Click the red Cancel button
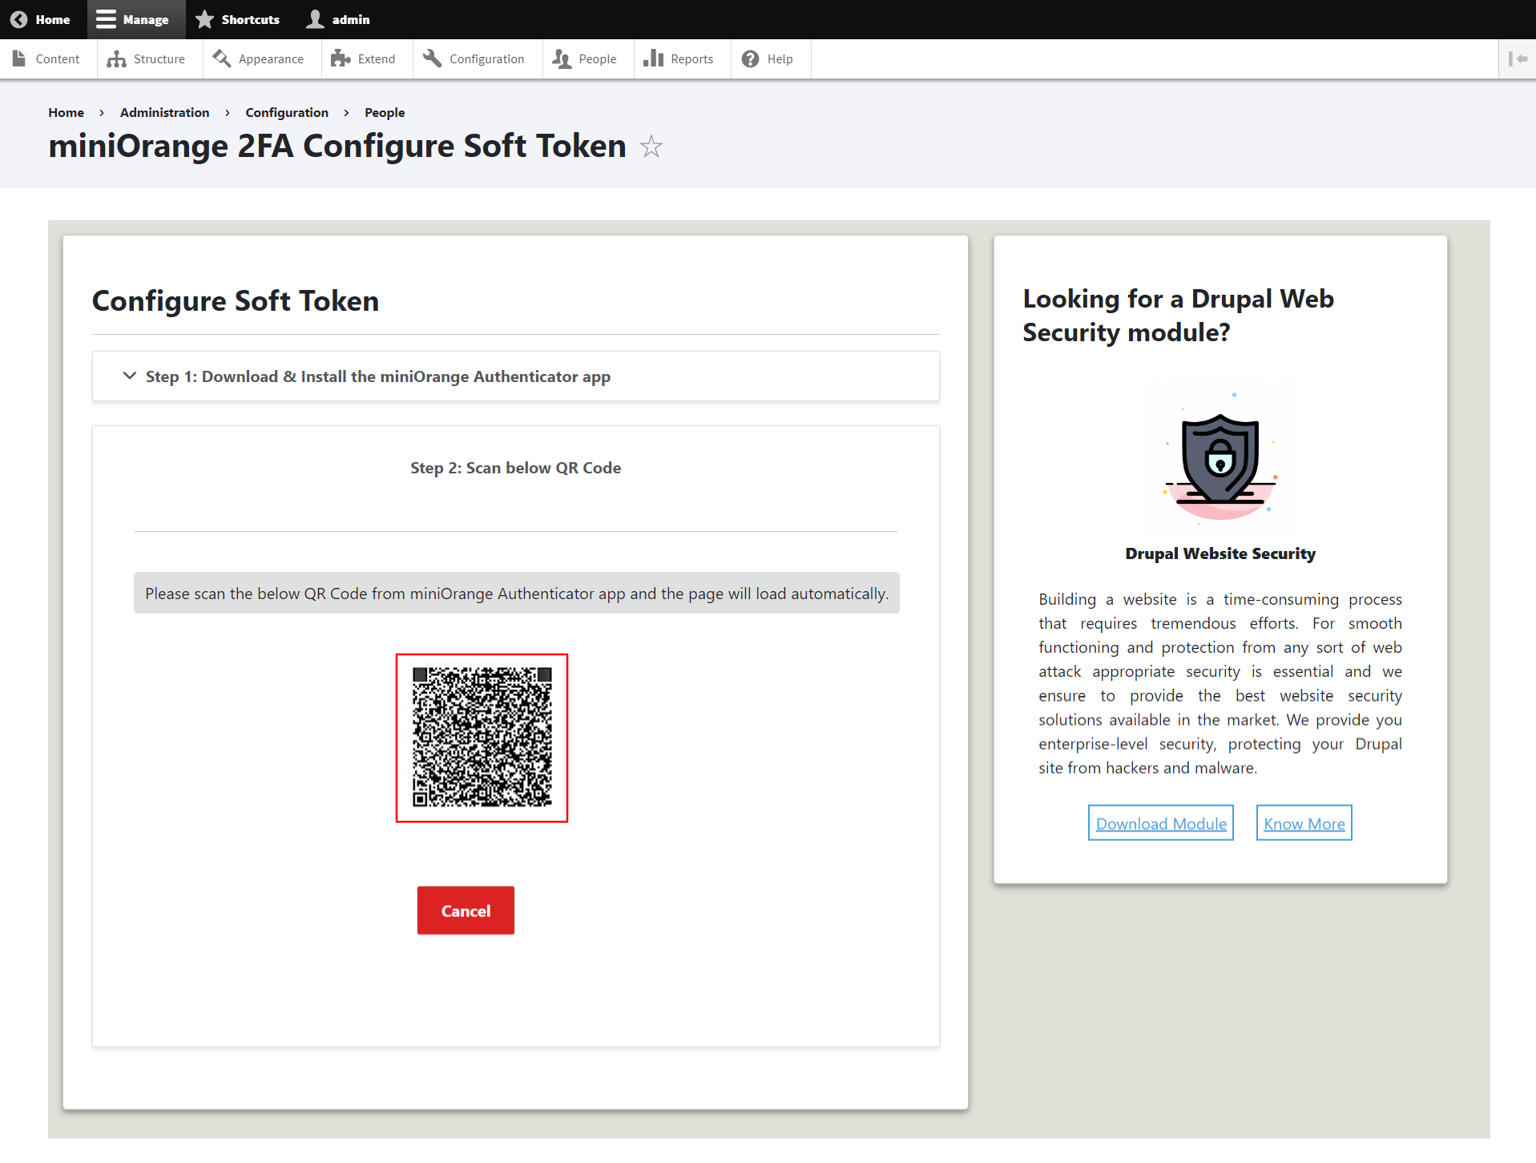Viewport: 1536px width, 1163px height. (466, 911)
